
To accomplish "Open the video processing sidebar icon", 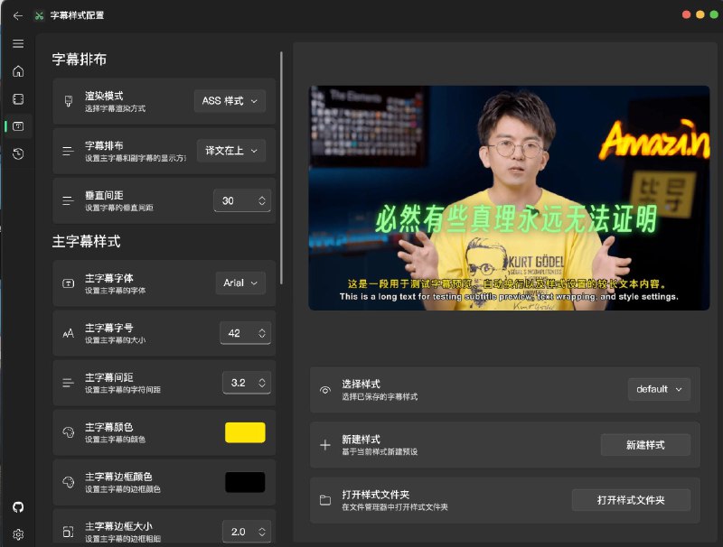I will tap(17, 98).
